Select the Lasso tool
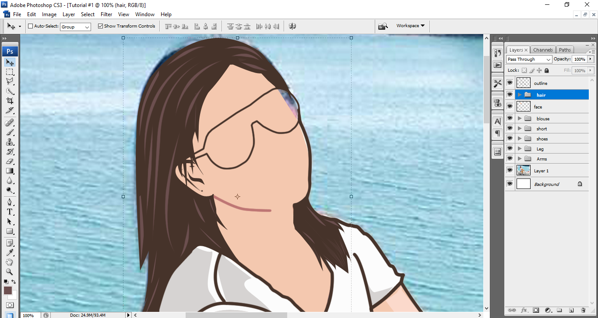 coord(10,82)
